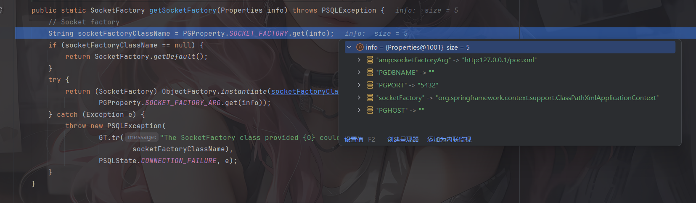Viewport: 696px width, 203px height.
Task: Click the Properties object icon beside info
Action: coord(360,47)
